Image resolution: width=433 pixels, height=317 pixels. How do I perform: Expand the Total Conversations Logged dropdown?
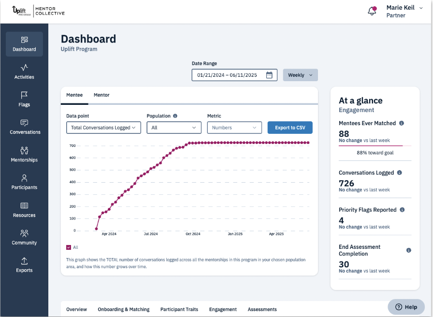103,128
